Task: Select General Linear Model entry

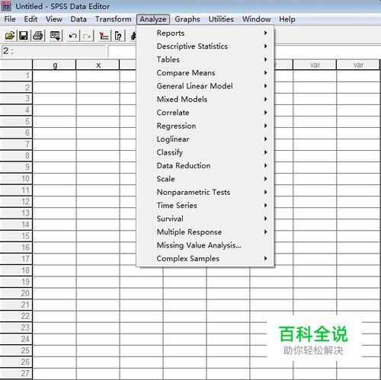Action: pos(205,86)
